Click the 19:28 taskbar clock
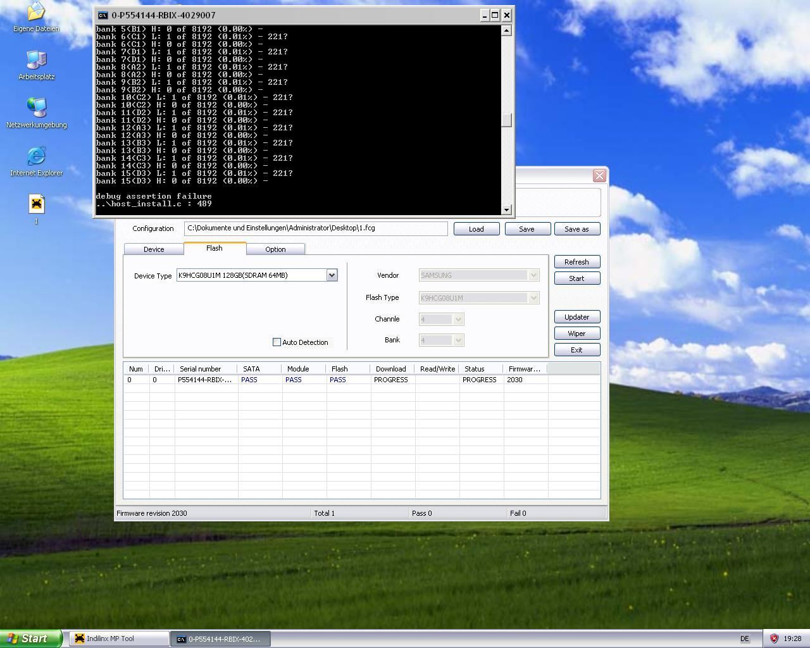 click(x=792, y=639)
